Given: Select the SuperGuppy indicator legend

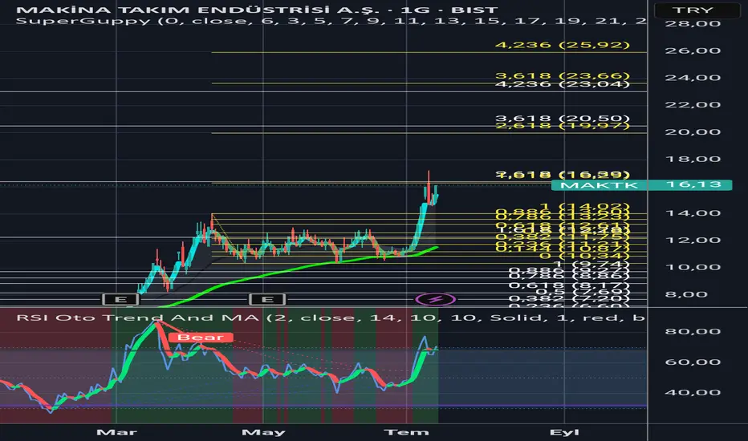Looking at the screenshot, I should (x=331, y=21).
